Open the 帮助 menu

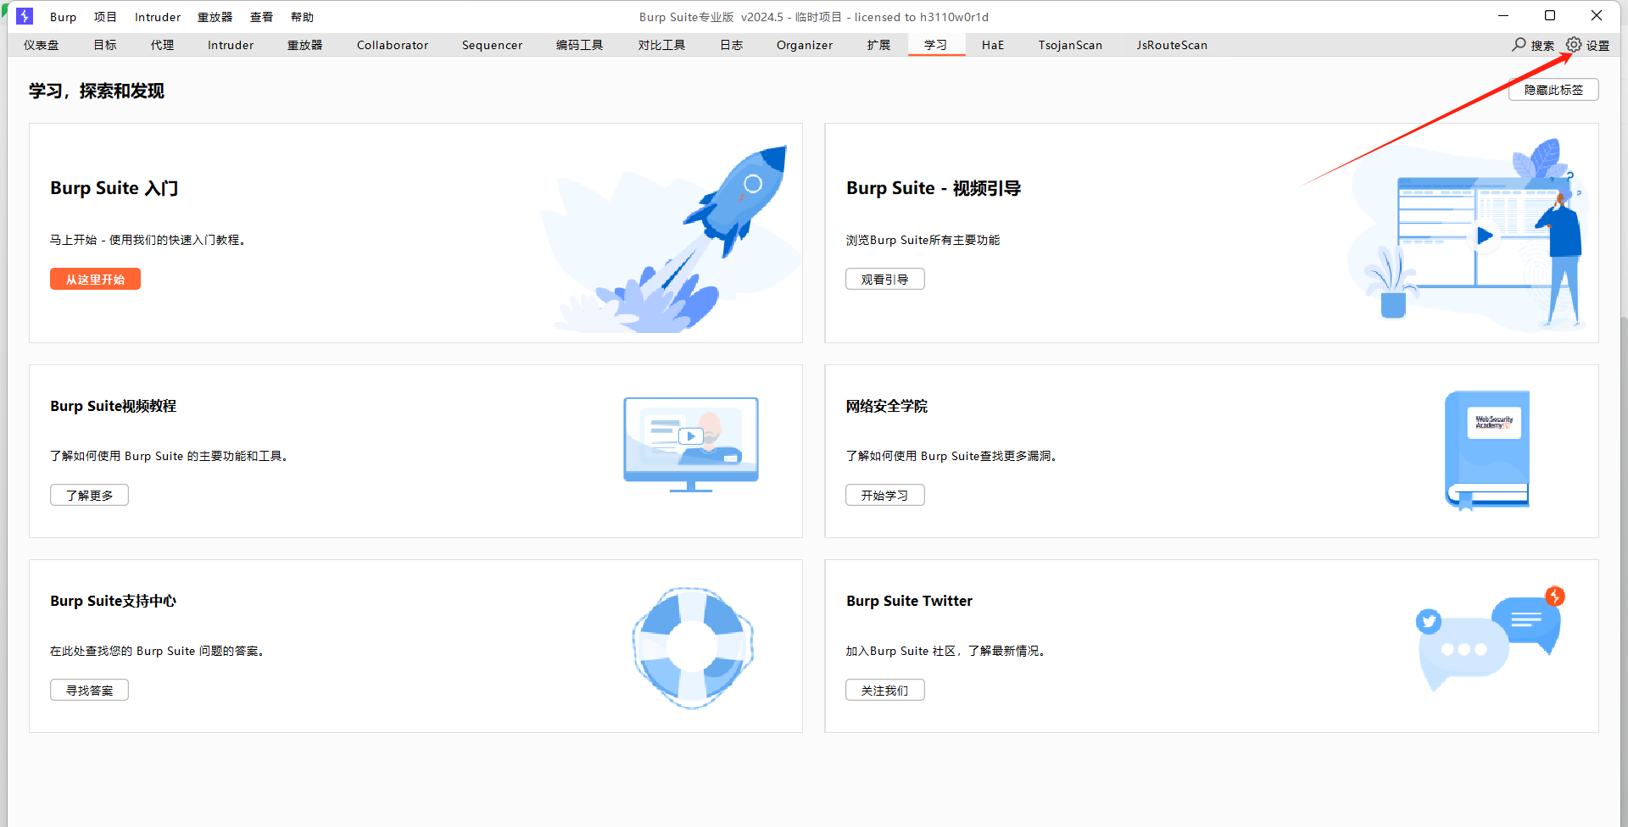(x=302, y=16)
